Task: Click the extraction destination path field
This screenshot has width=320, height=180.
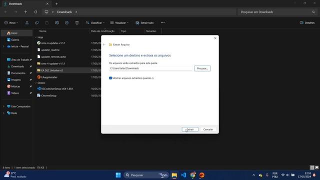Action: coord(150,68)
